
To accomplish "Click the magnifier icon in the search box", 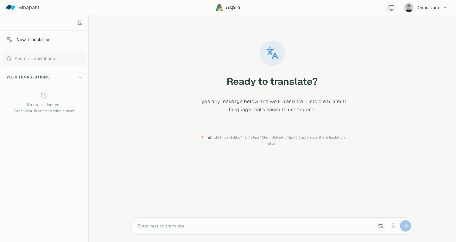I will [x=9, y=59].
